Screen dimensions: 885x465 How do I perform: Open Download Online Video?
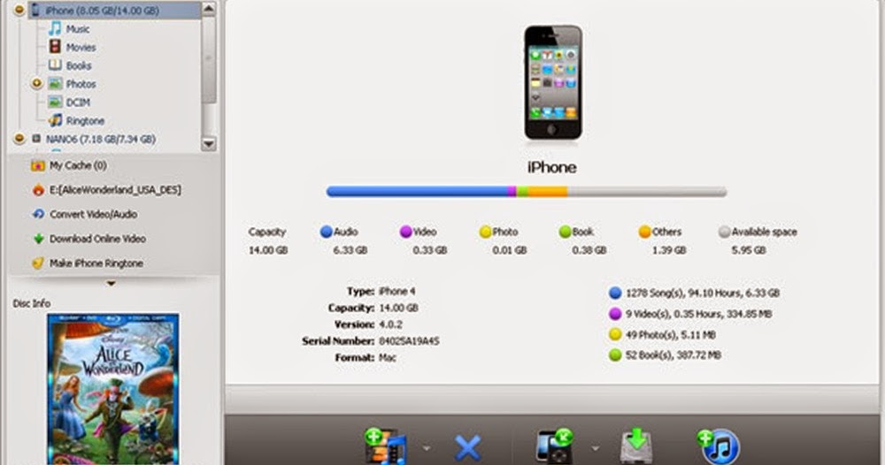pos(97,239)
